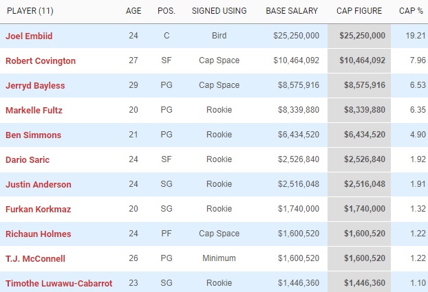Click the Robert Covington link

[41, 60]
